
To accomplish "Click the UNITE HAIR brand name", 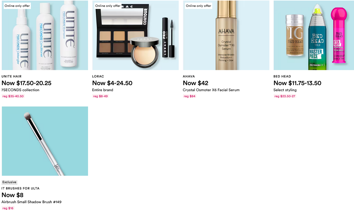I will pyautogui.click(x=12, y=76).
